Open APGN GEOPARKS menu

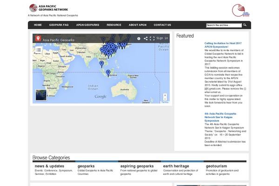(87, 25)
